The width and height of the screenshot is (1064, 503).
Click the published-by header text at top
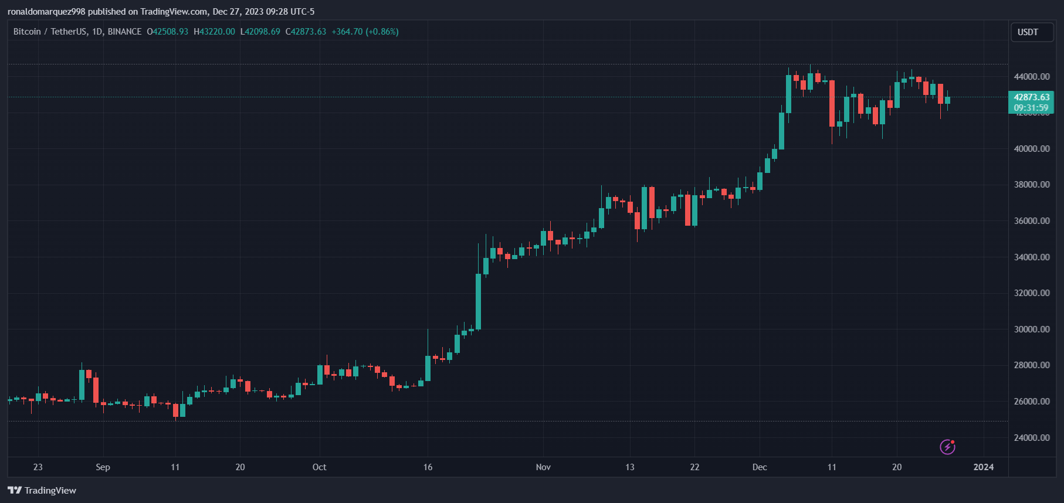coord(161,12)
